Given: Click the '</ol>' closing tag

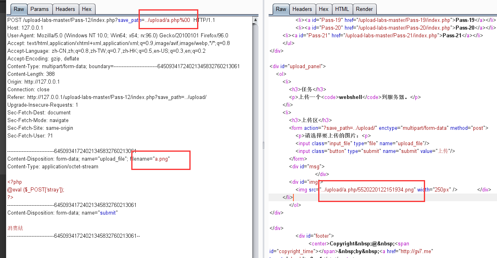Looking at the screenshot, I should (x=295, y=205).
